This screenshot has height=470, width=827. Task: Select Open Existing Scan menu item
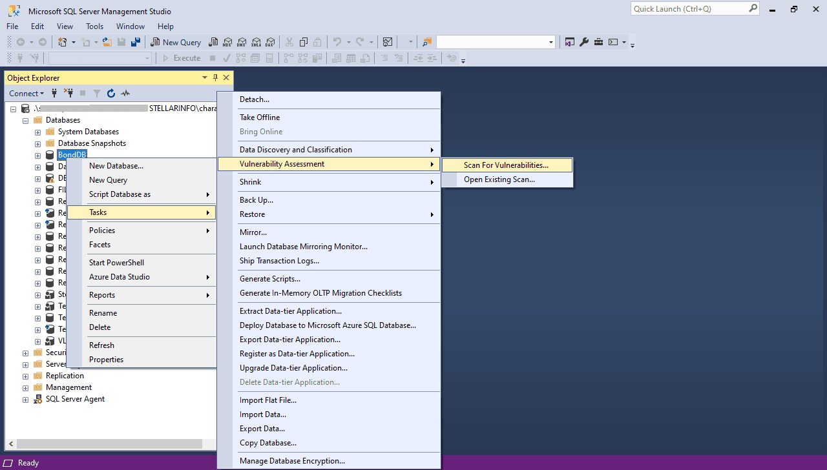pyautogui.click(x=507, y=179)
